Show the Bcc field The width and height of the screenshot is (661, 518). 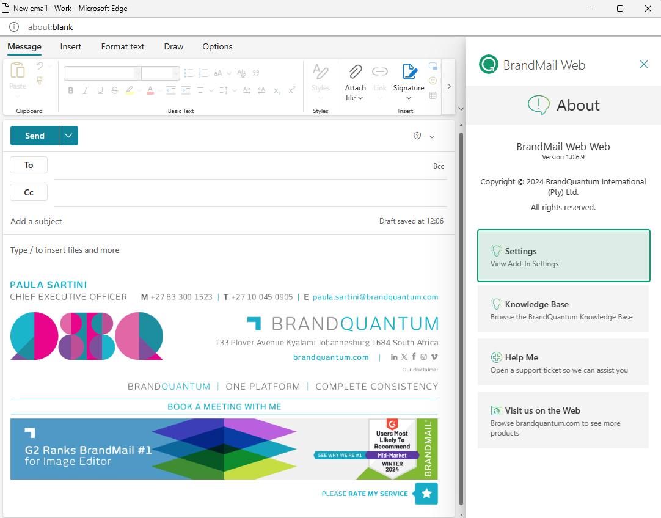[439, 166]
